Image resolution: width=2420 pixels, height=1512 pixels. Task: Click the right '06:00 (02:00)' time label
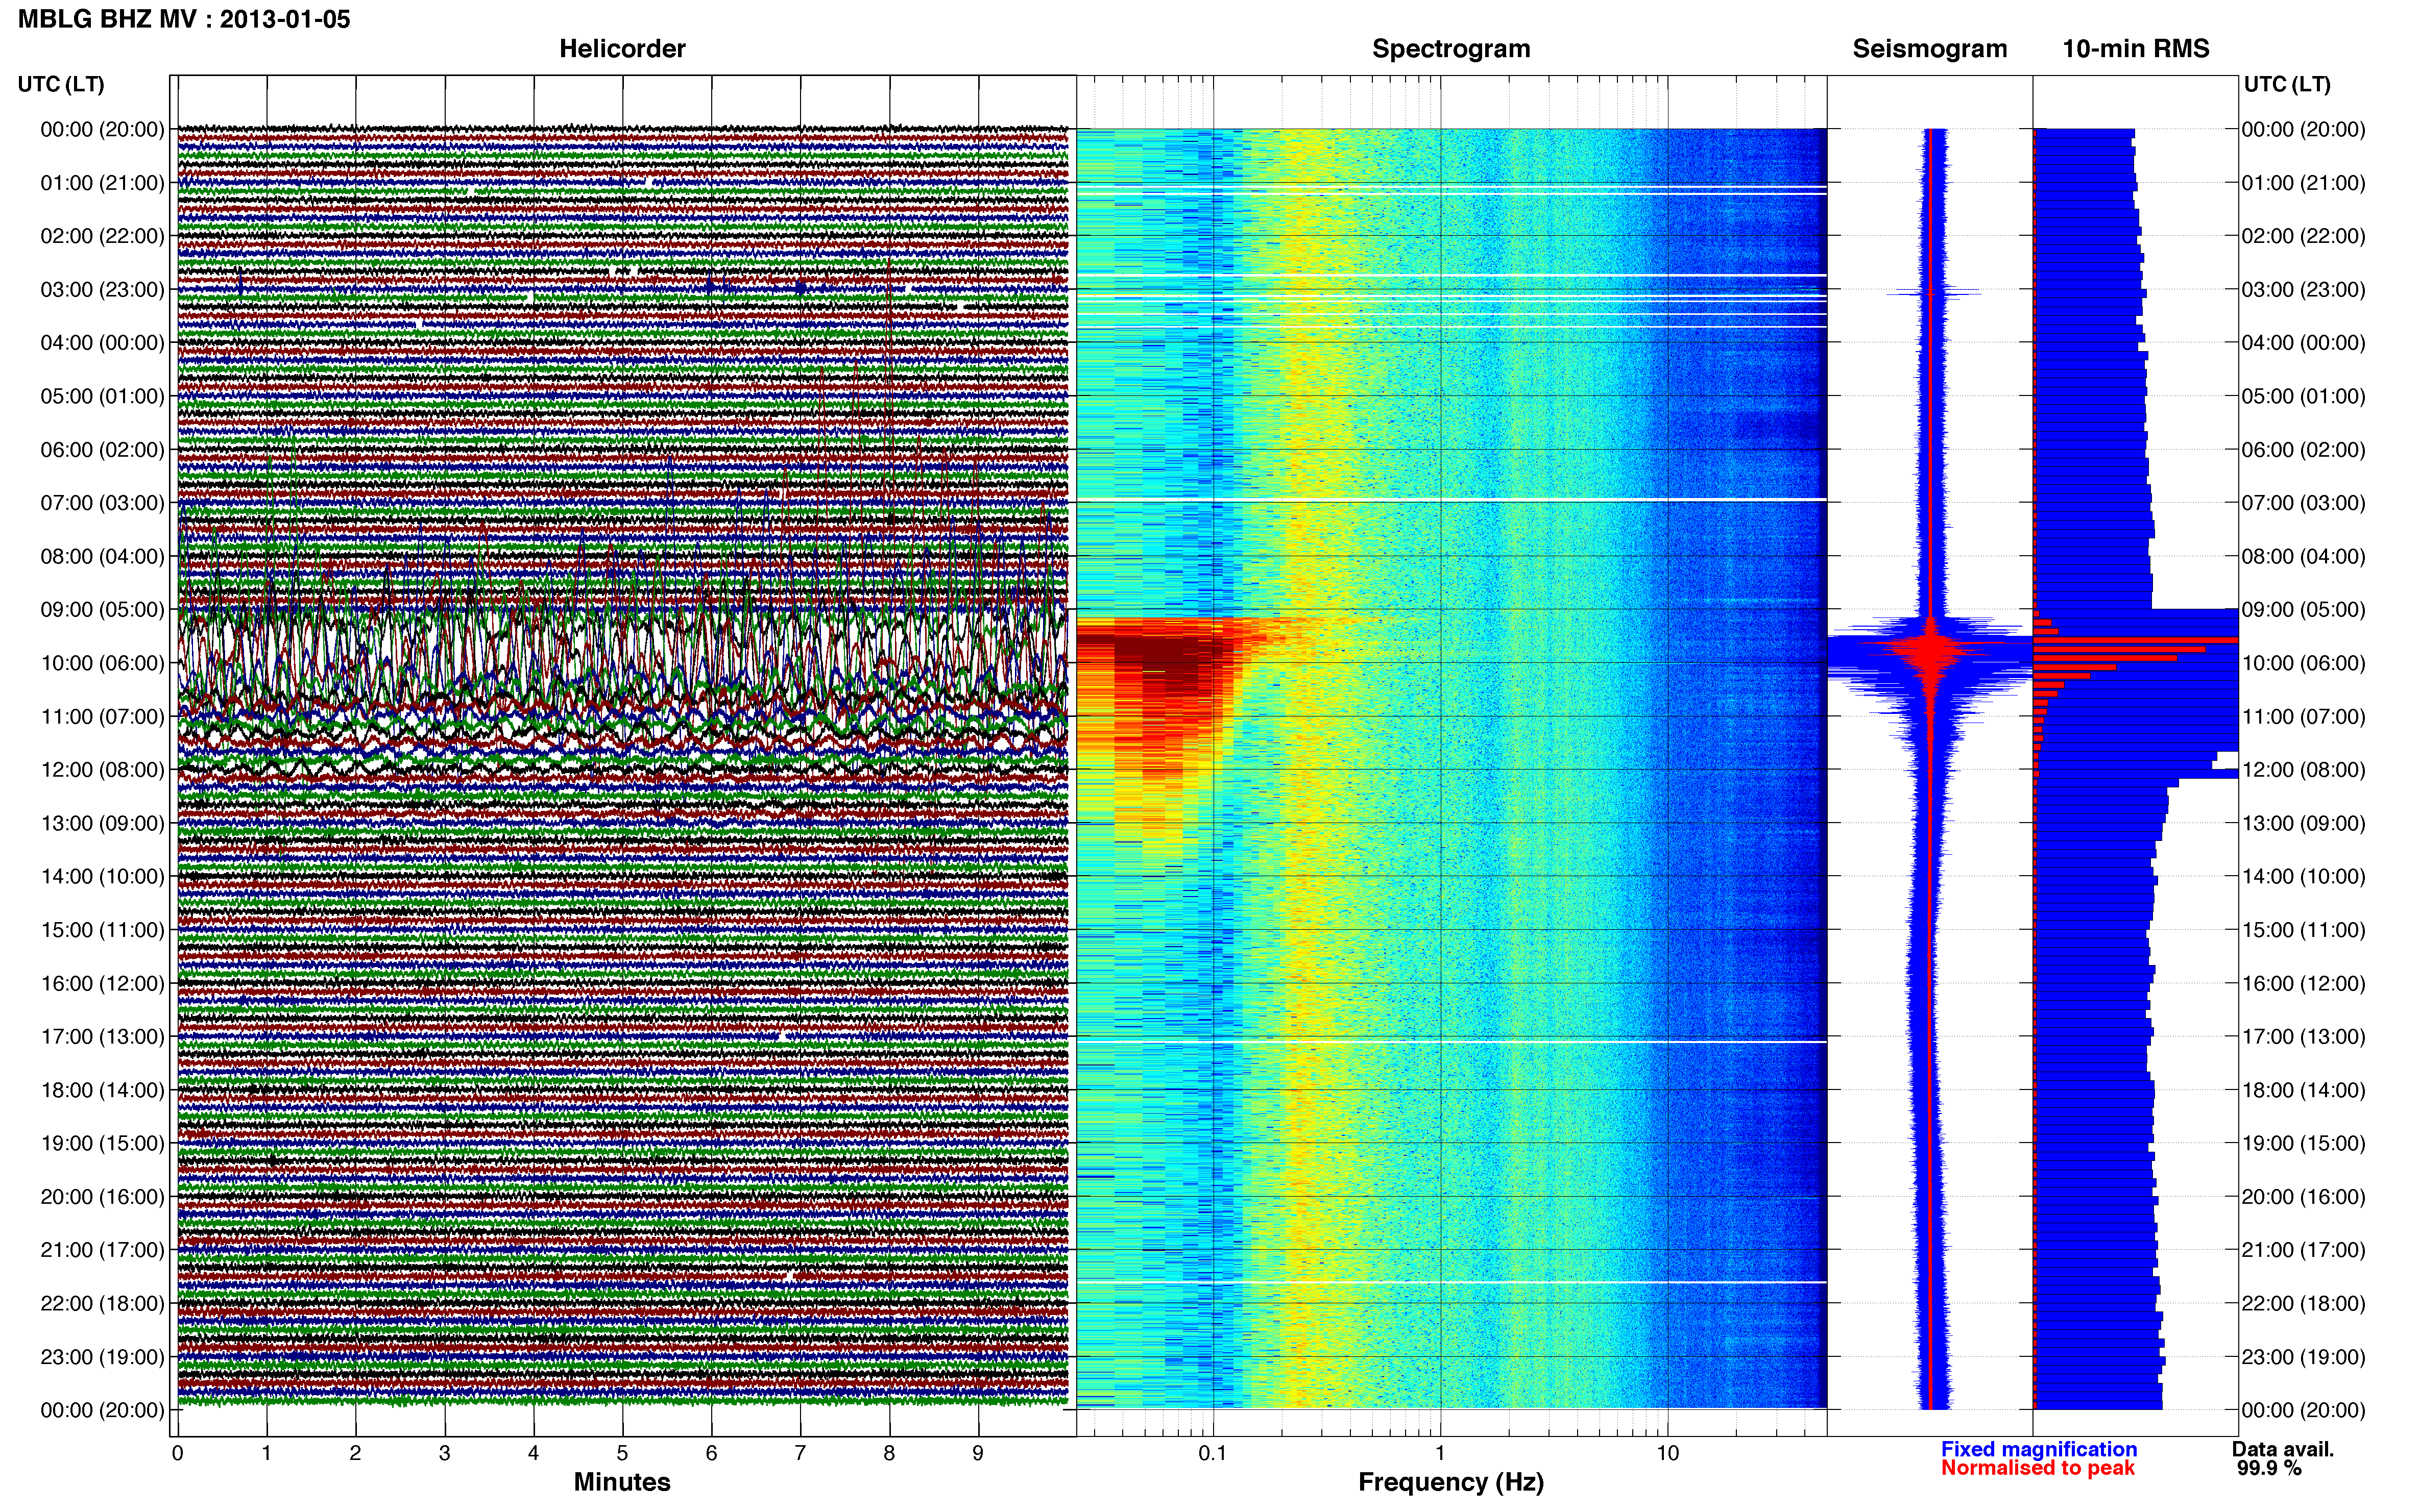(x=2303, y=450)
